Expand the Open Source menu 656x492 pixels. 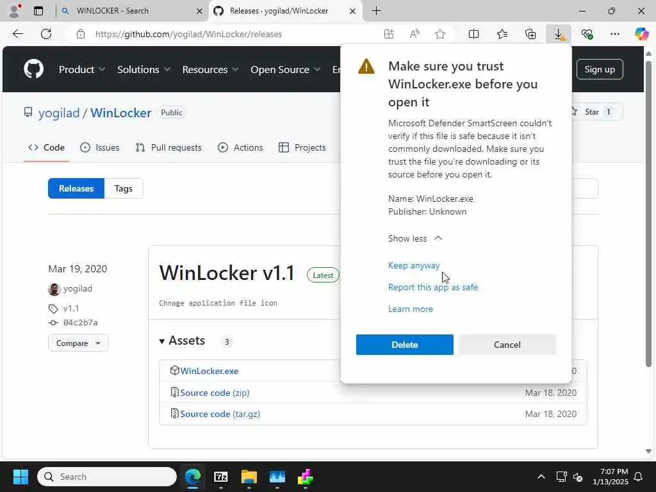click(x=285, y=69)
